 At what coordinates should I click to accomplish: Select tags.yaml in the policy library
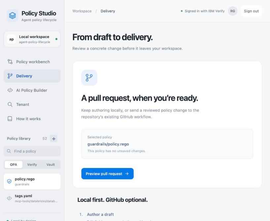pos(32,198)
